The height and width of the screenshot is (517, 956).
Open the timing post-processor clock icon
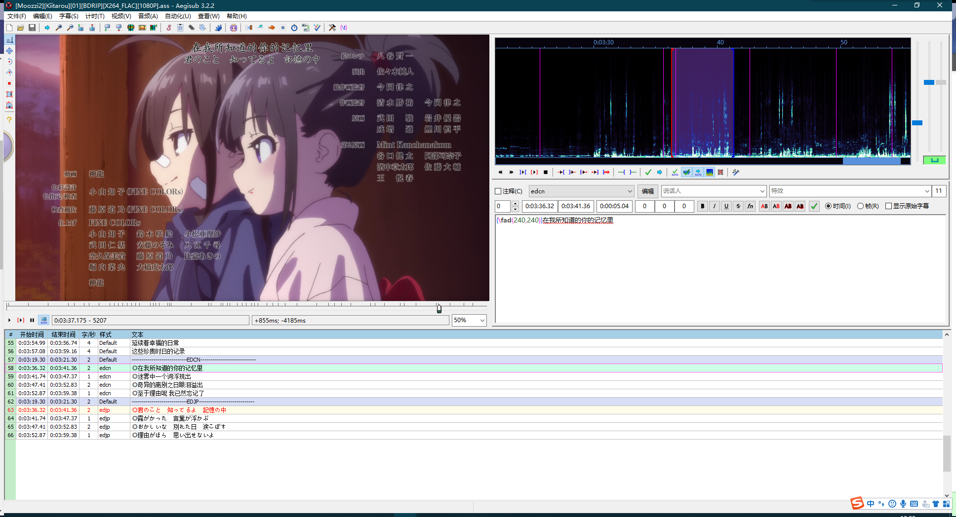(294, 28)
